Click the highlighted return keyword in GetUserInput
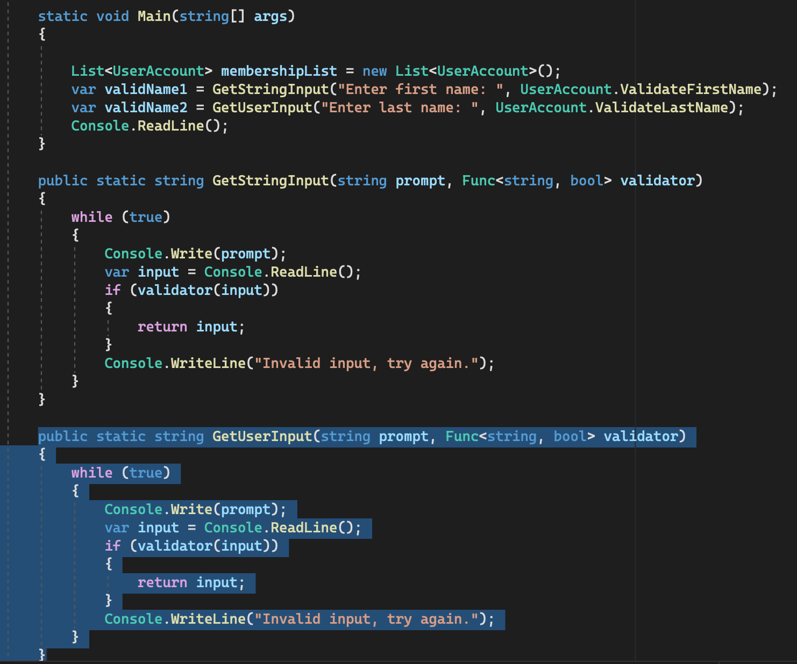The height and width of the screenshot is (664, 797). click(162, 582)
